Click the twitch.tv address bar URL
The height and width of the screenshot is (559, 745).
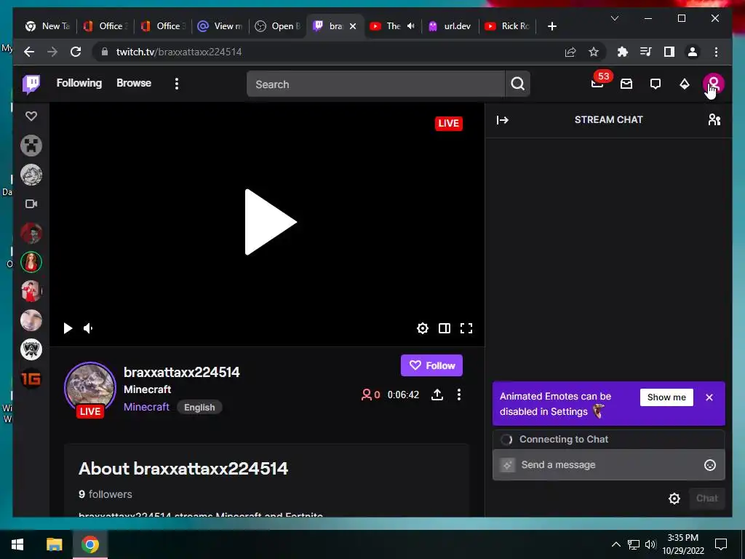[179, 52]
